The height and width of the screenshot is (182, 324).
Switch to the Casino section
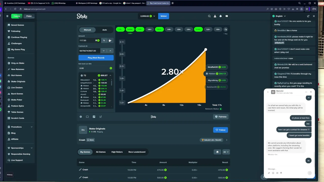tap(17, 16)
